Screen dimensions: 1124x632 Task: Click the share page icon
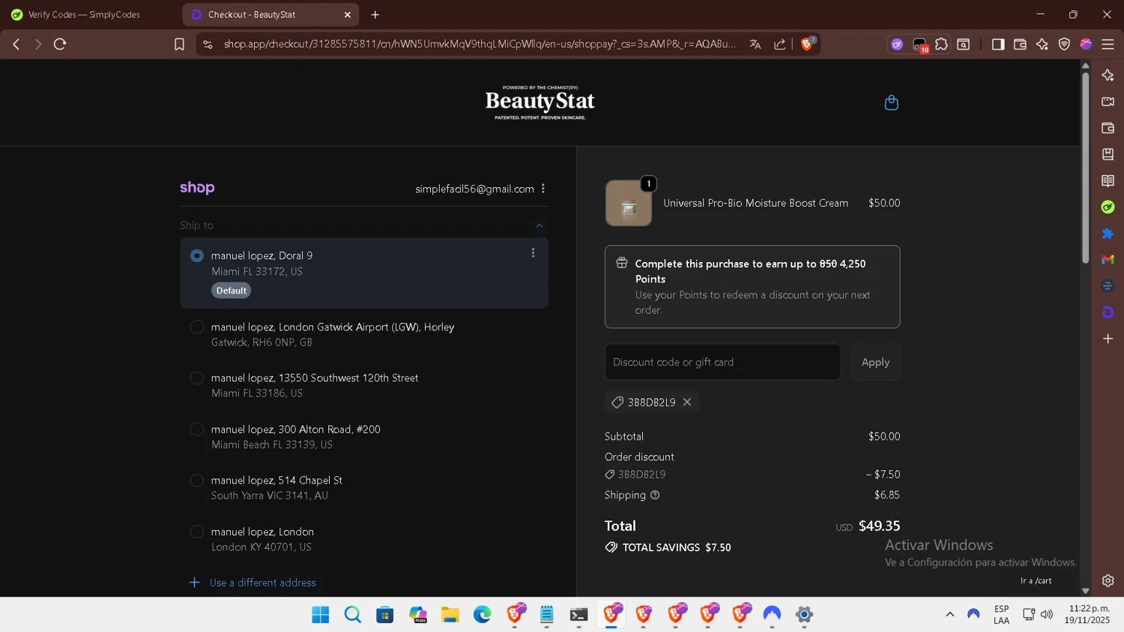[779, 44]
